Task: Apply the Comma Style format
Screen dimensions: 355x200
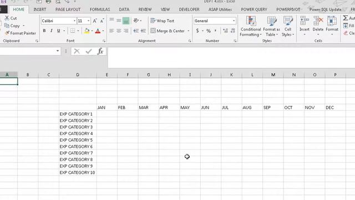Action: tap(215, 31)
